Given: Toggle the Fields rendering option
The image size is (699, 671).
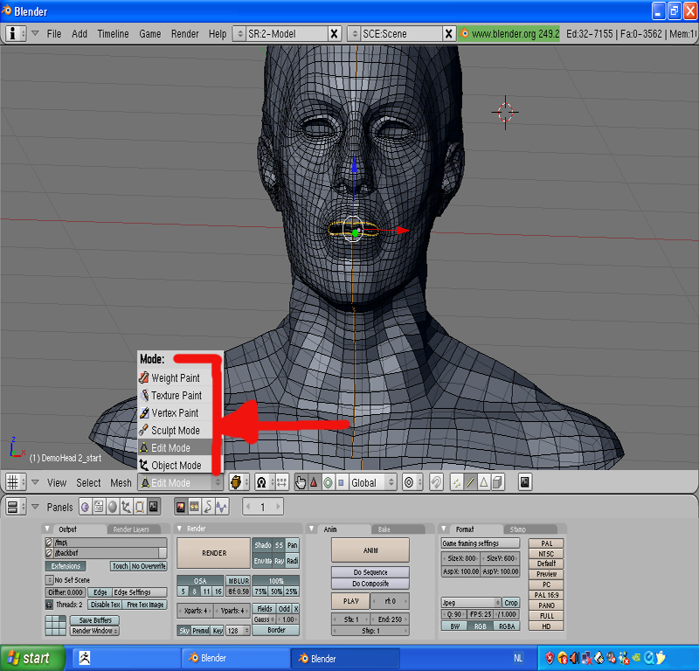Looking at the screenshot, I should [x=265, y=609].
